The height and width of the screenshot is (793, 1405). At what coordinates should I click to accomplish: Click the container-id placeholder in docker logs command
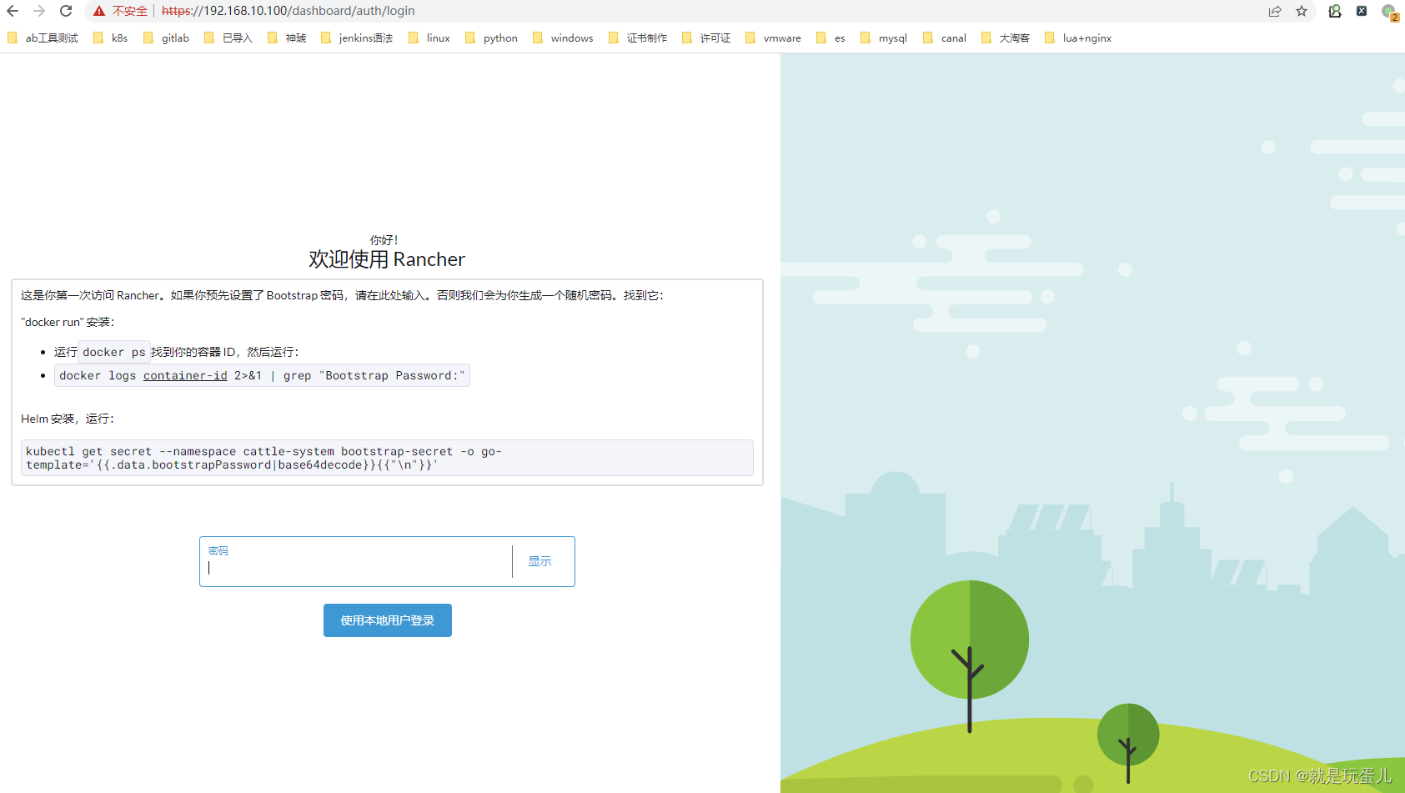click(185, 375)
